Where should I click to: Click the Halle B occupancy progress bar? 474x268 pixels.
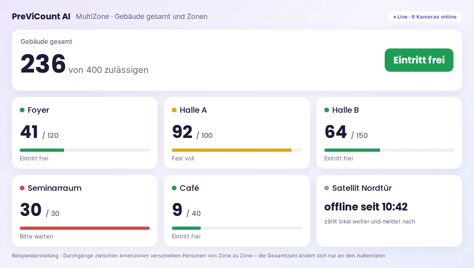(389, 150)
